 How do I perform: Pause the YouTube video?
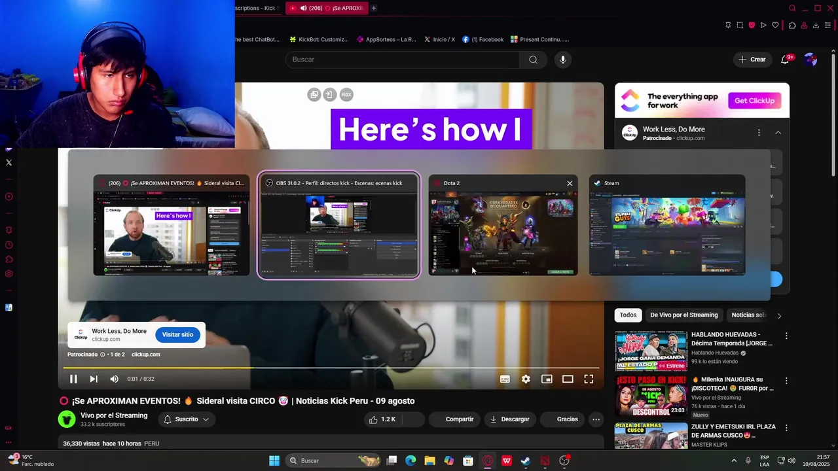(x=73, y=379)
